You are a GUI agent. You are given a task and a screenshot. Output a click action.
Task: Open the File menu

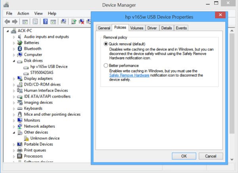click(9, 14)
